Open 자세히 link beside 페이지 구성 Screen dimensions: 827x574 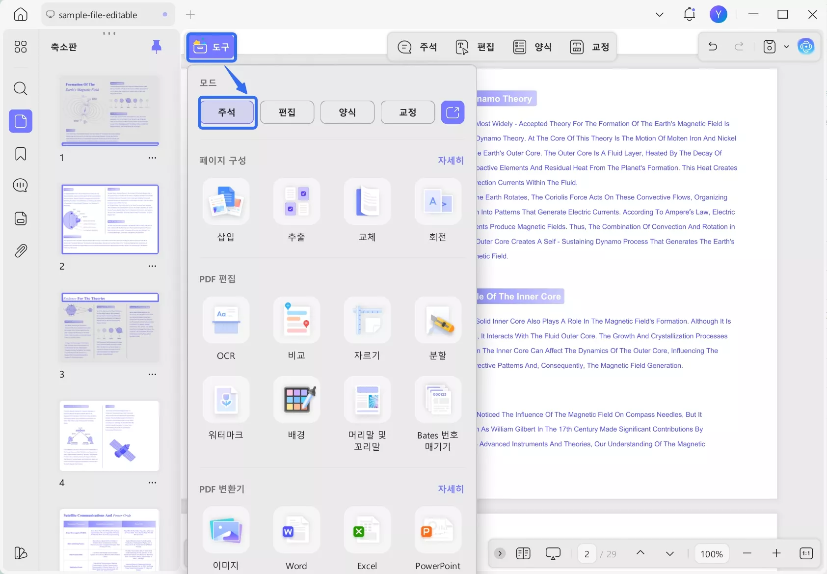451,161
